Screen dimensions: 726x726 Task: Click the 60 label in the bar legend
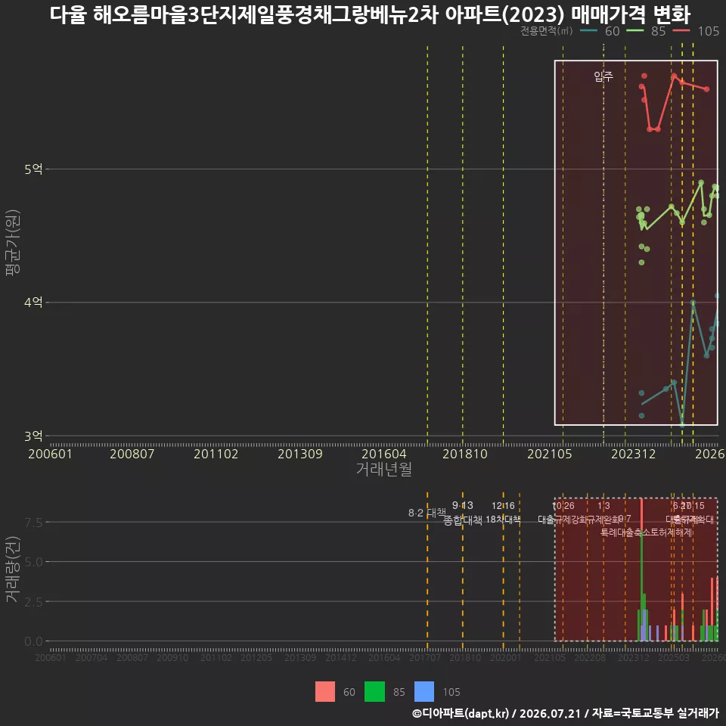(x=349, y=692)
